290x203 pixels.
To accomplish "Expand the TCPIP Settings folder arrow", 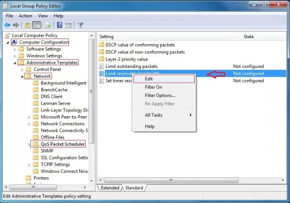I will pyautogui.click(x=29, y=165).
